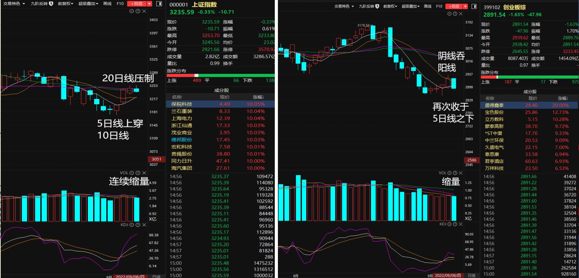Add 创业板综 to watchlist with +自选
The image size is (579, 278).
(x=454, y=6)
